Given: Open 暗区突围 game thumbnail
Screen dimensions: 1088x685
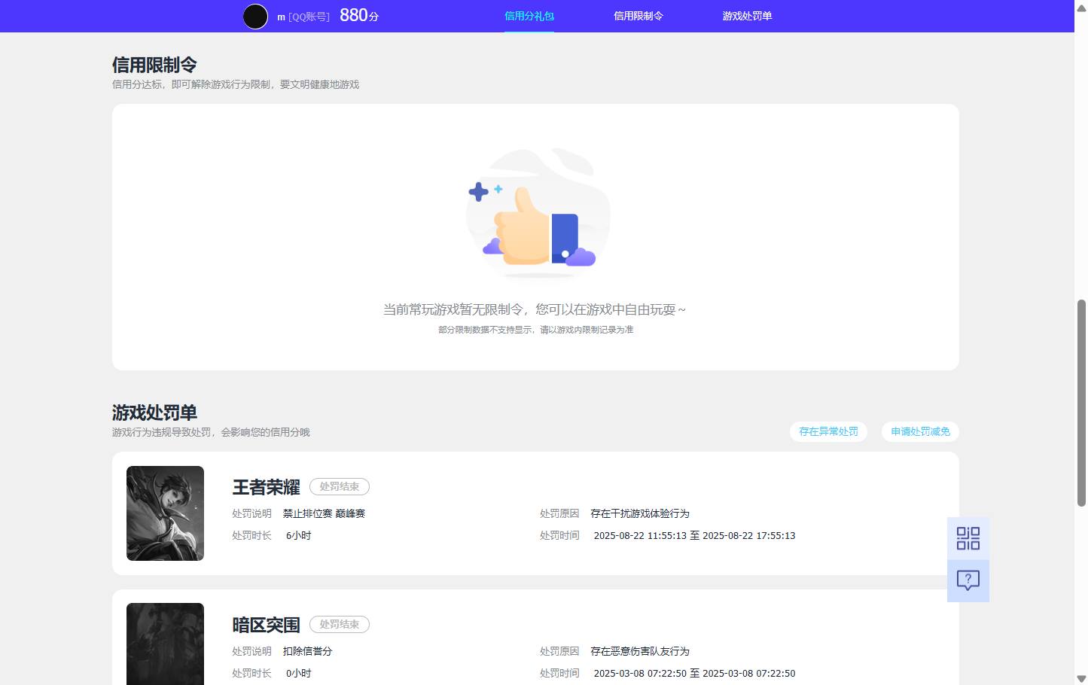Looking at the screenshot, I should pyautogui.click(x=165, y=644).
